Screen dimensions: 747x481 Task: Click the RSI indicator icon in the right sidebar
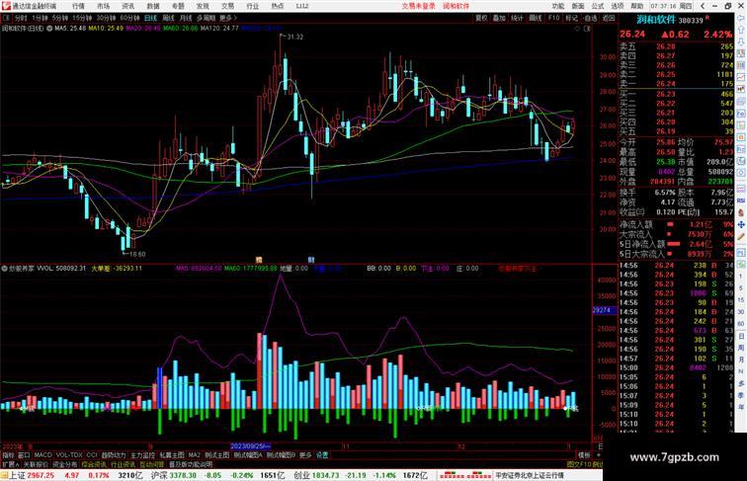pyautogui.click(x=741, y=200)
